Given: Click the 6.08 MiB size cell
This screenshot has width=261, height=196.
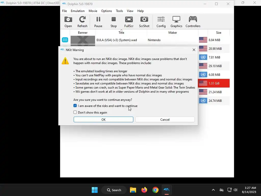Looking at the screenshot, I should [214, 75].
